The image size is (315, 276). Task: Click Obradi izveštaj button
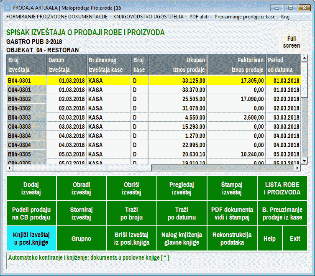coord(81,188)
